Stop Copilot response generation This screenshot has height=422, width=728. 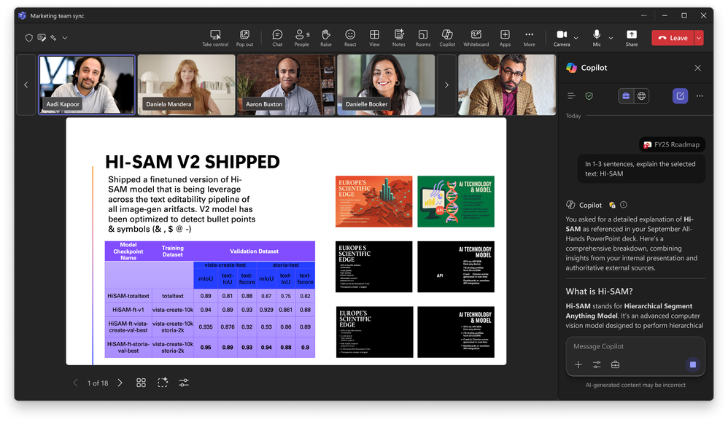click(693, 364)
